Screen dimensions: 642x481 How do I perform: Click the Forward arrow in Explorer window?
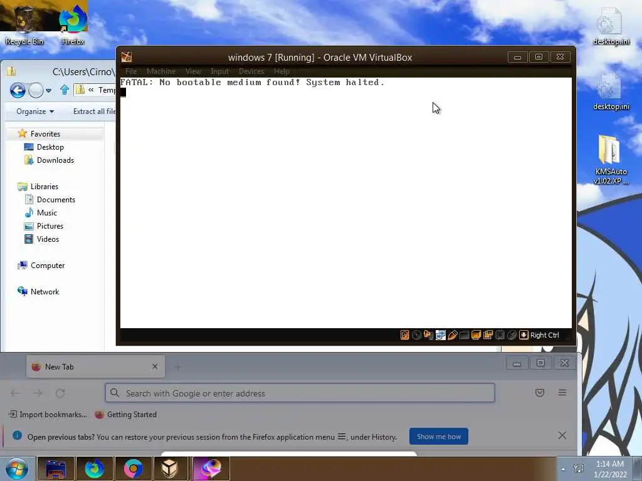[x=36, y=90]
